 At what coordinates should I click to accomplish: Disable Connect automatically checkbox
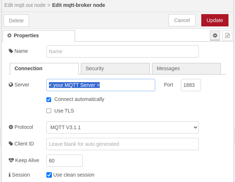tap(49, 100)
